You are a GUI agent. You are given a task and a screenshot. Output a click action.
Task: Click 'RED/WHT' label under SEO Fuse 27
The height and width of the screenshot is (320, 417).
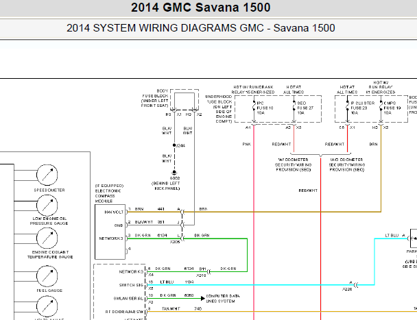click(x=281, y=145)
